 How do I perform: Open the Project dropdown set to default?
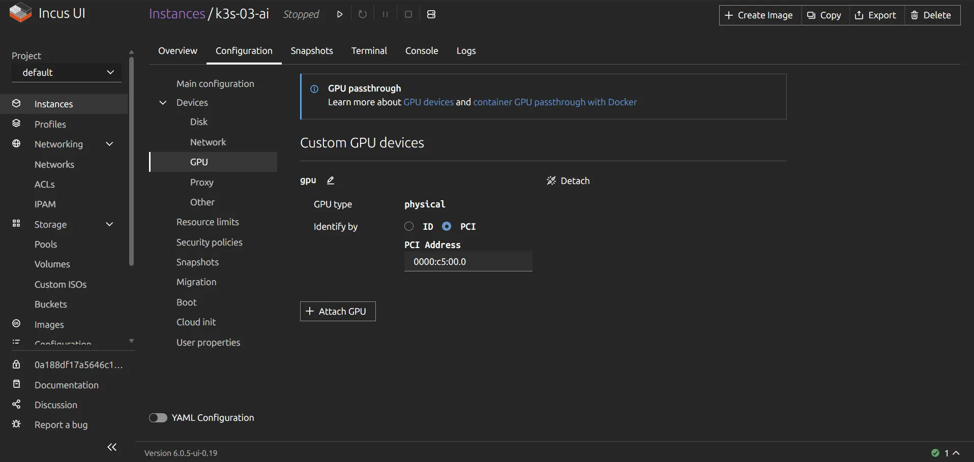tap(67, 72)
